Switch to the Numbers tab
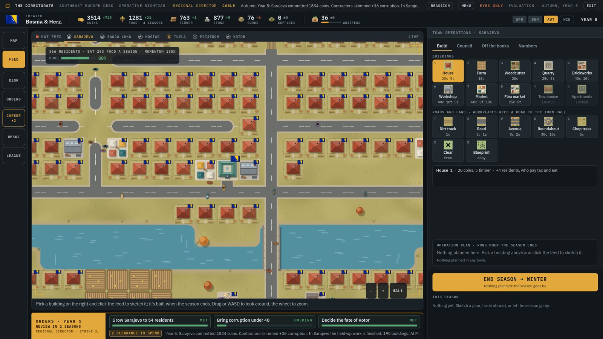The image size is (603, 339). (528, 46)
